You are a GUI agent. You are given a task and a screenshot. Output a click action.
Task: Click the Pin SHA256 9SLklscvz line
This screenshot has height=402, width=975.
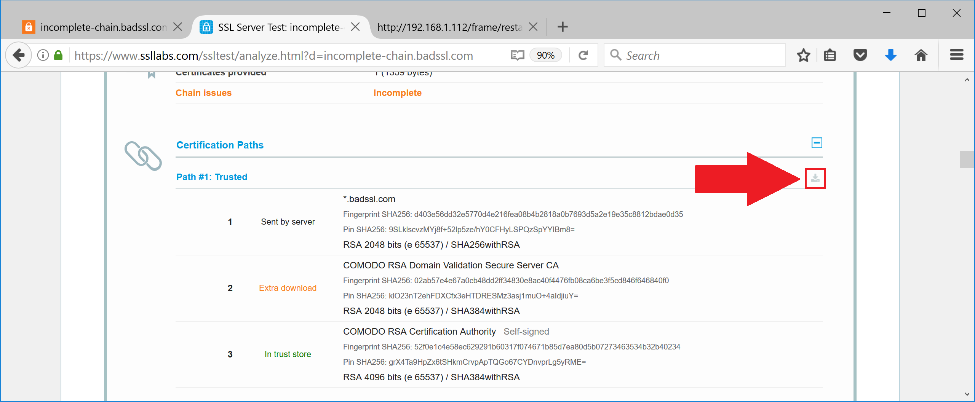coord(459,230)
